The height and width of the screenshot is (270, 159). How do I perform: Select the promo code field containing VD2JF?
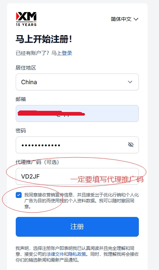click(77, 176)
